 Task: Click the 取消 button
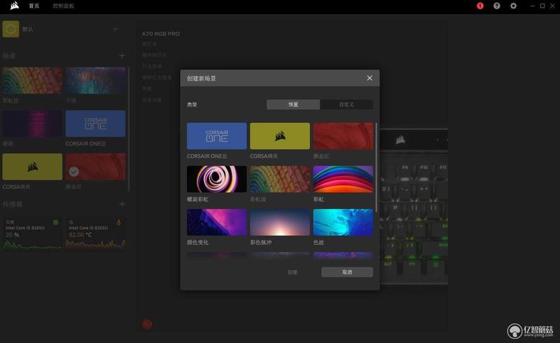(347, 272)
